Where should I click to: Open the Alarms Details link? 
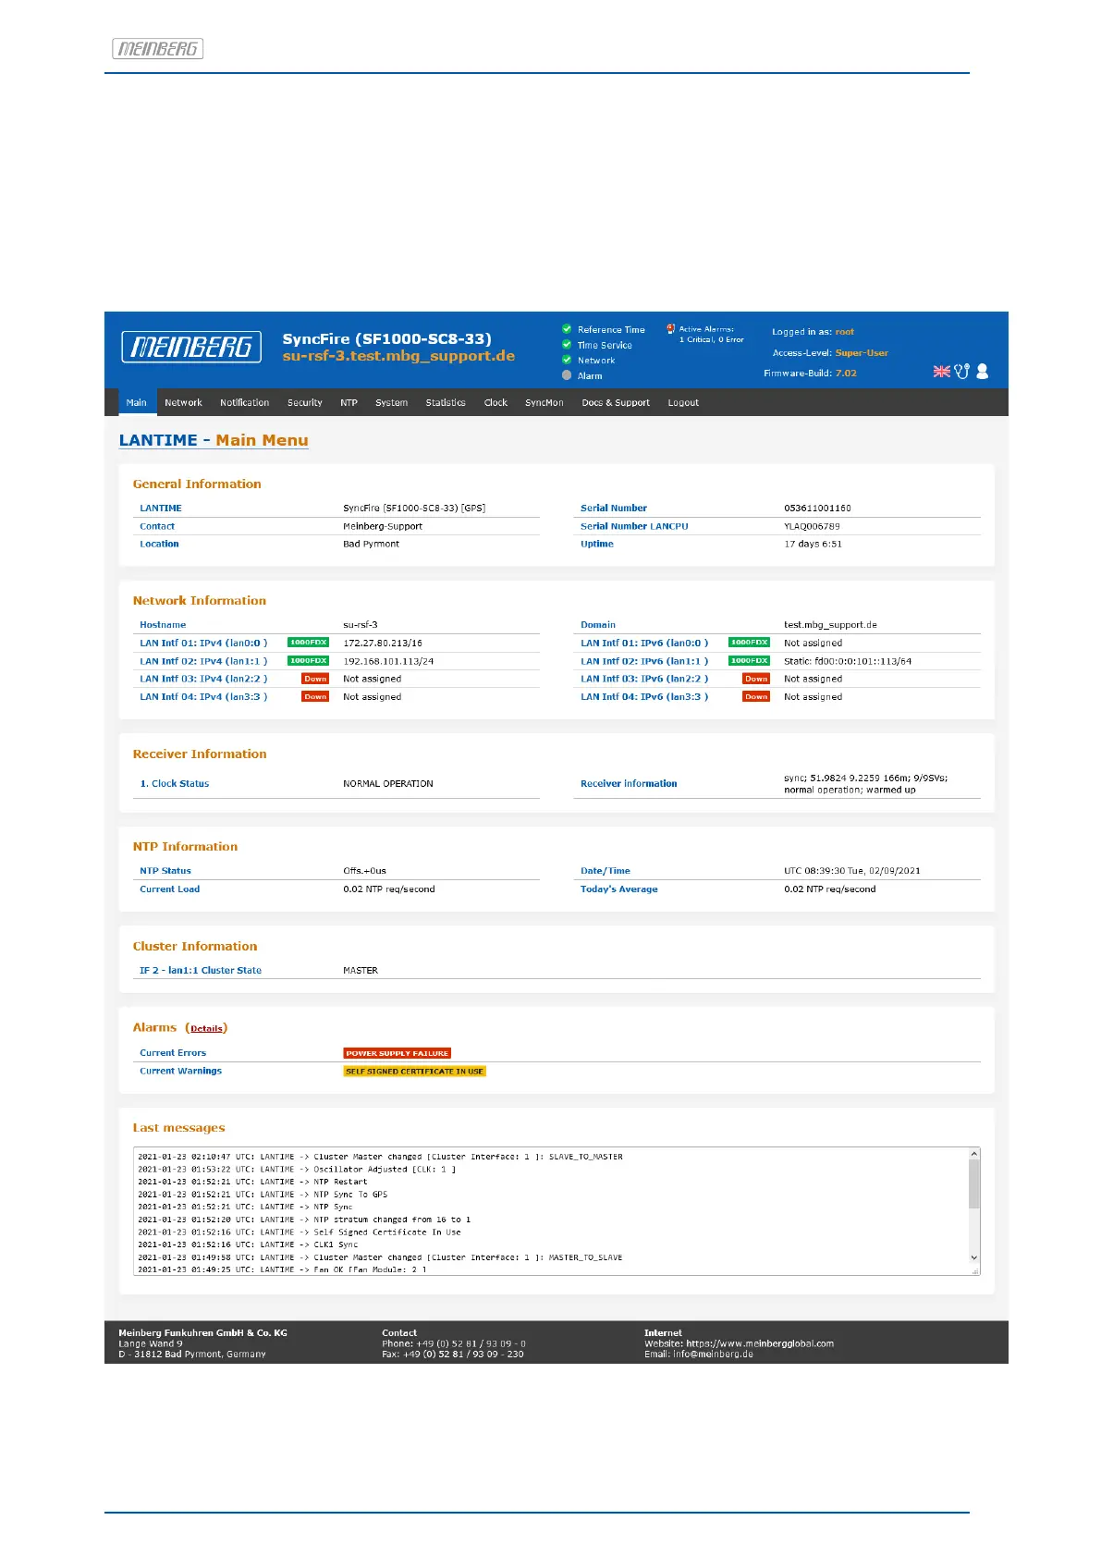[x=206, y=1028]
